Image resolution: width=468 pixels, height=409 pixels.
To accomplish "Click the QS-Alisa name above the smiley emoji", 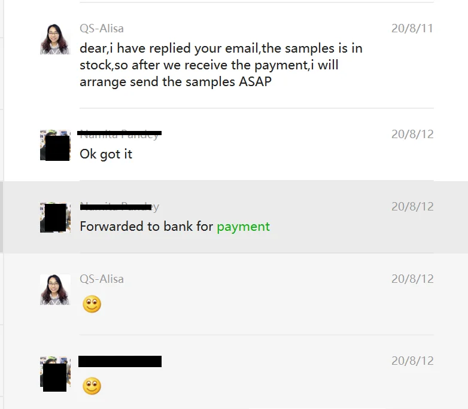I will click(102, 279).
